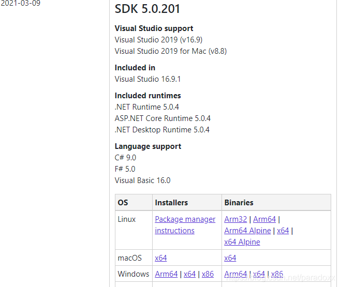Click the Visual Studio support heading

click(x=154, y=28)
